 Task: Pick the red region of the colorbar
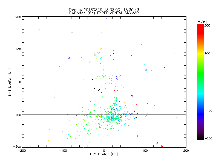click(x=200, y=29)
